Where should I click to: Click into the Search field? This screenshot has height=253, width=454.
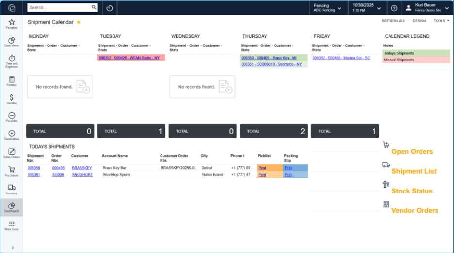(x=59, y=8)
